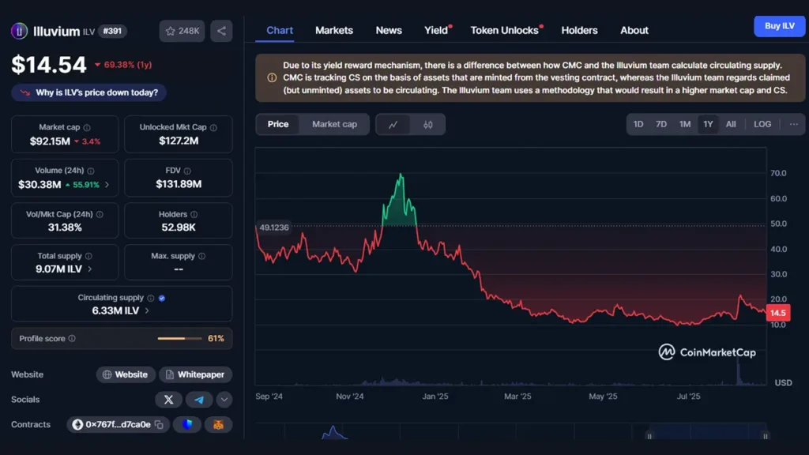Open the About tab

pos(634,31)
